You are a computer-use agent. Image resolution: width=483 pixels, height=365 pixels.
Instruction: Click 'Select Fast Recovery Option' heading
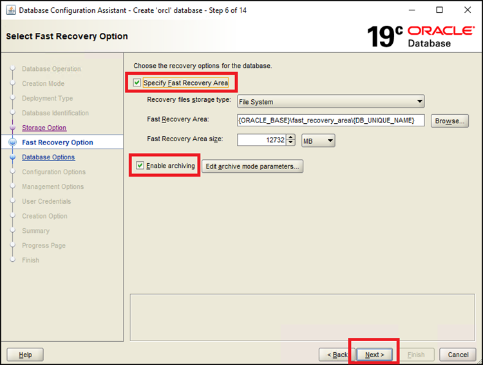[67, 36]
